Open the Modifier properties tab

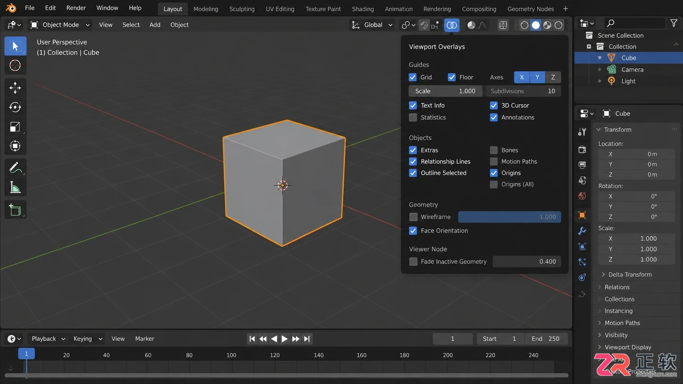[582, 231]
